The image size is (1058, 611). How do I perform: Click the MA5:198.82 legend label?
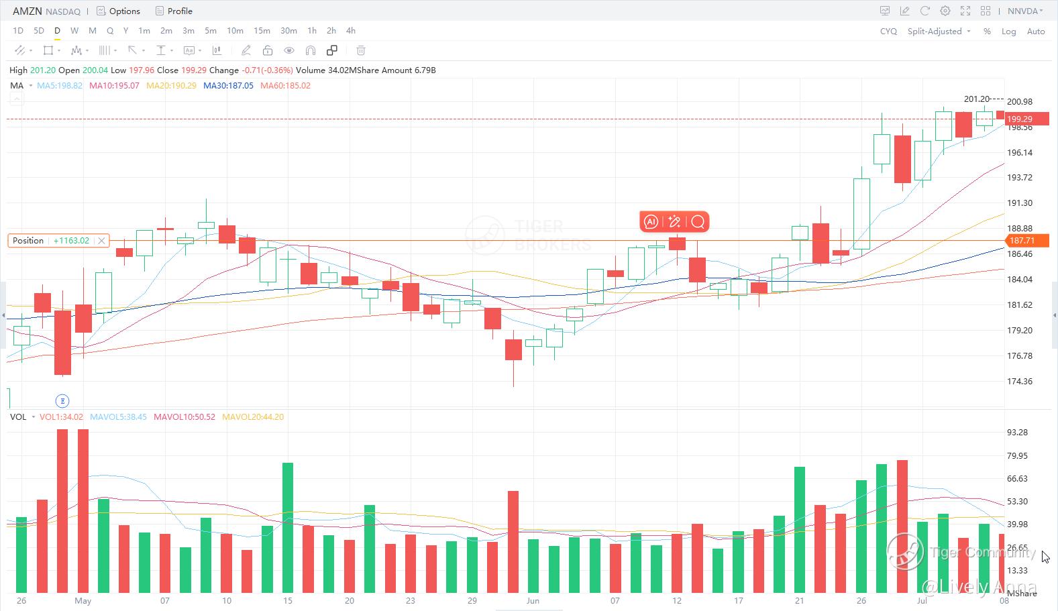point(60,86)
